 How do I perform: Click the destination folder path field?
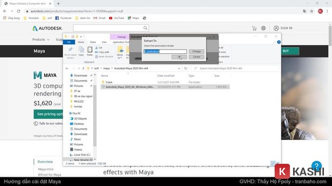165,51
